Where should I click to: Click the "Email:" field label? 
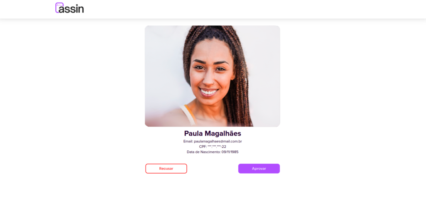point(188,141)
